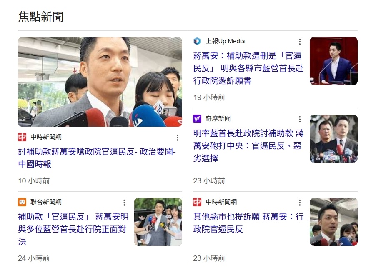Open the headline 補助款「官逼民反」蔣萬安明
This screenshot has height=270, width=366.
point(73,229)
